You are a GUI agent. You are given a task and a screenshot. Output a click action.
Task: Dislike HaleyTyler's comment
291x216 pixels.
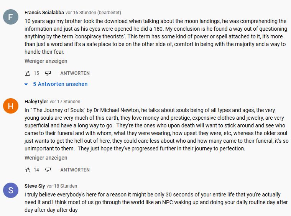tap(48, 170)
